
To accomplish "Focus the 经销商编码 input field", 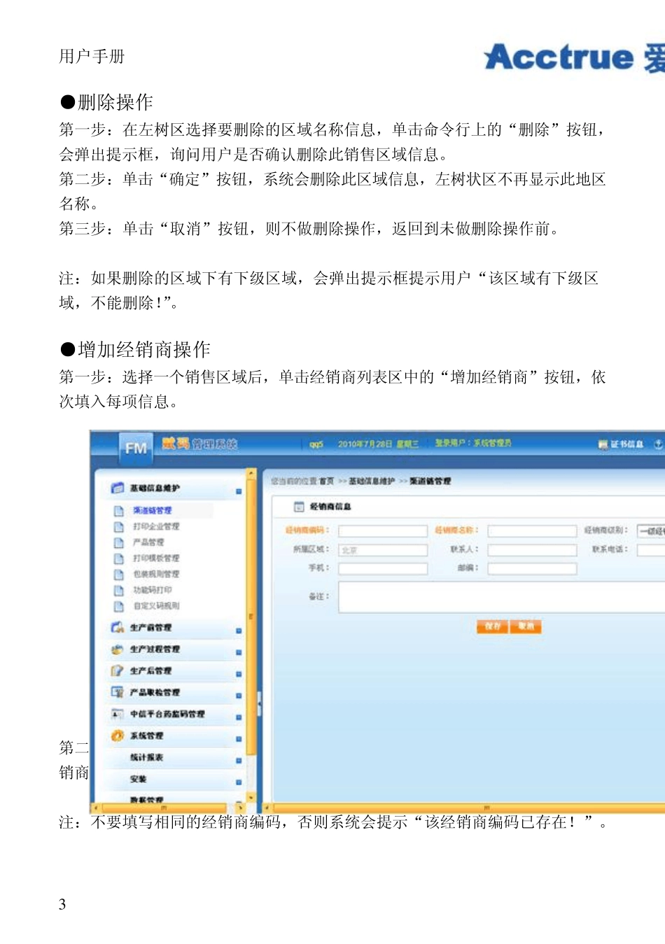I will pos(383,531).
